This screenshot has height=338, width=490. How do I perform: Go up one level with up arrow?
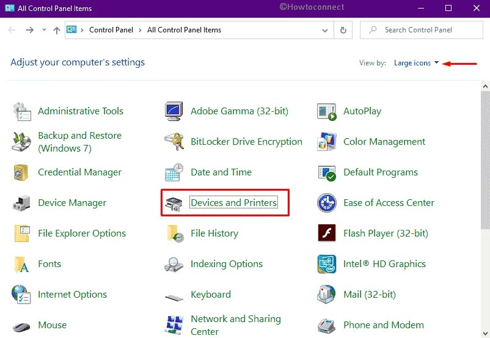click(57, 30)
